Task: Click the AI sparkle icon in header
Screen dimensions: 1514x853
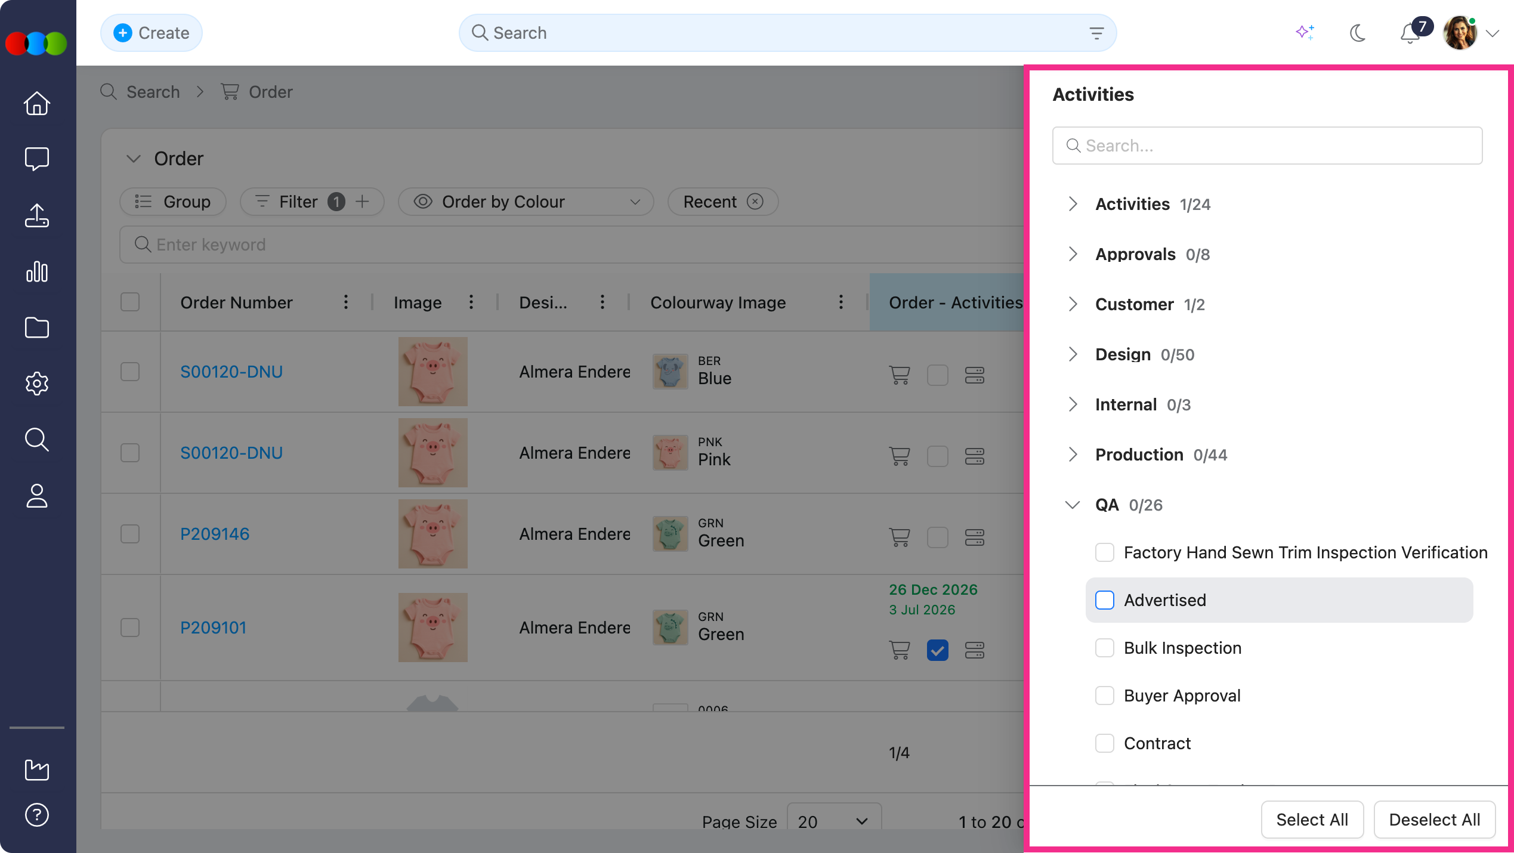Action: pyautogui.click(x=1305, y=32)
